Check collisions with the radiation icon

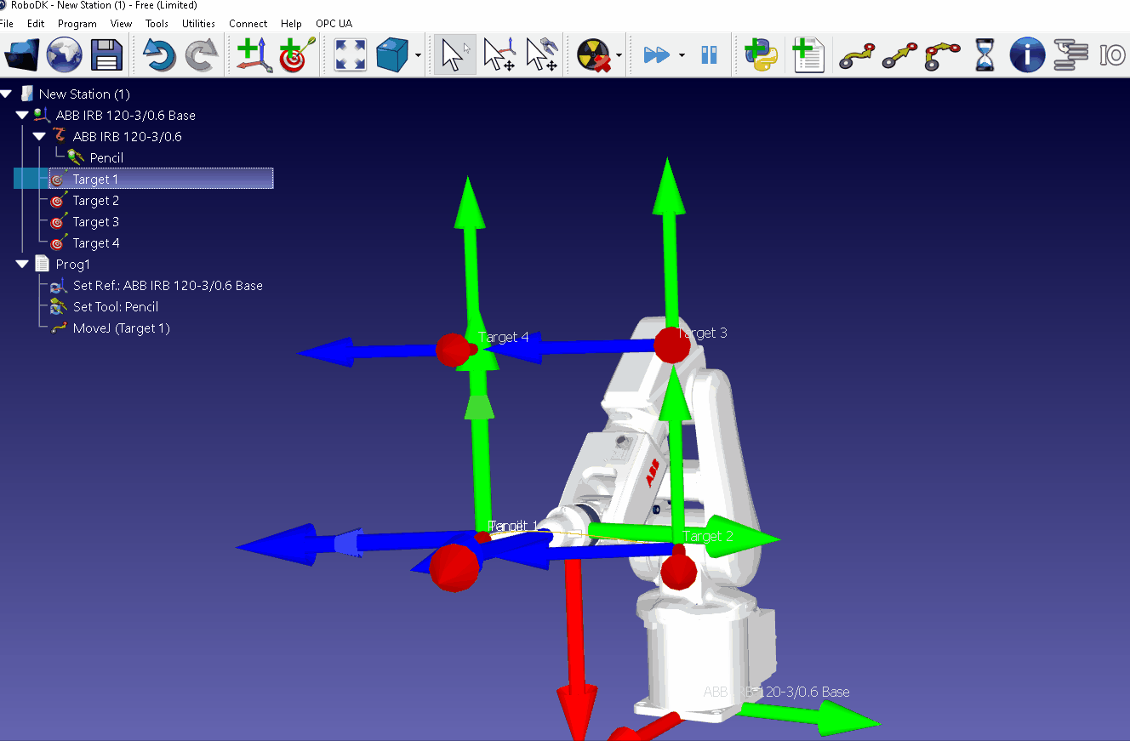(594, 55)
